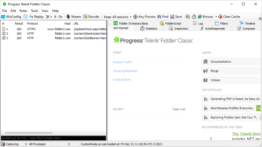This screenshot has height=147, width=262.
Task: Open Exploring Fiddler Jam article
Action: click(231, 117)
